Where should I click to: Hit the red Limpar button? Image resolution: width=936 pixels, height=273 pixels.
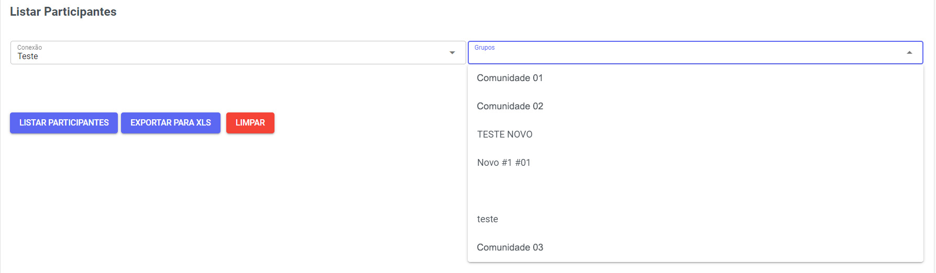tap(250, 123)
